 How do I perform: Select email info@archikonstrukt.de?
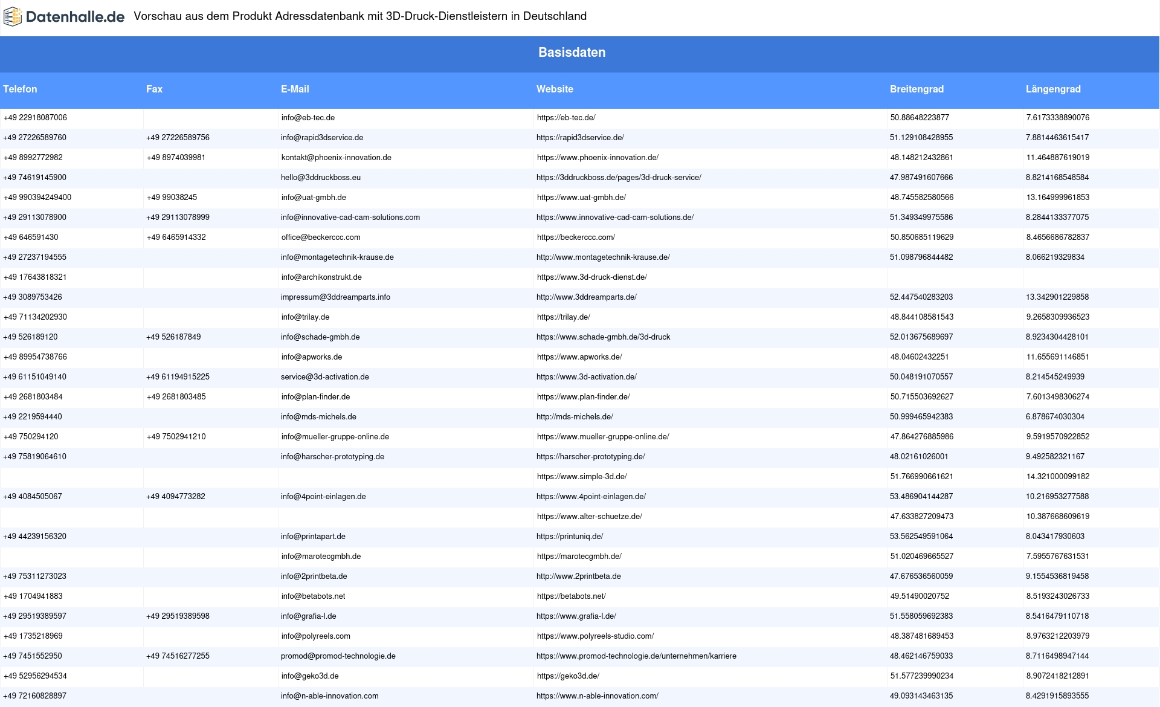[321, 277]
